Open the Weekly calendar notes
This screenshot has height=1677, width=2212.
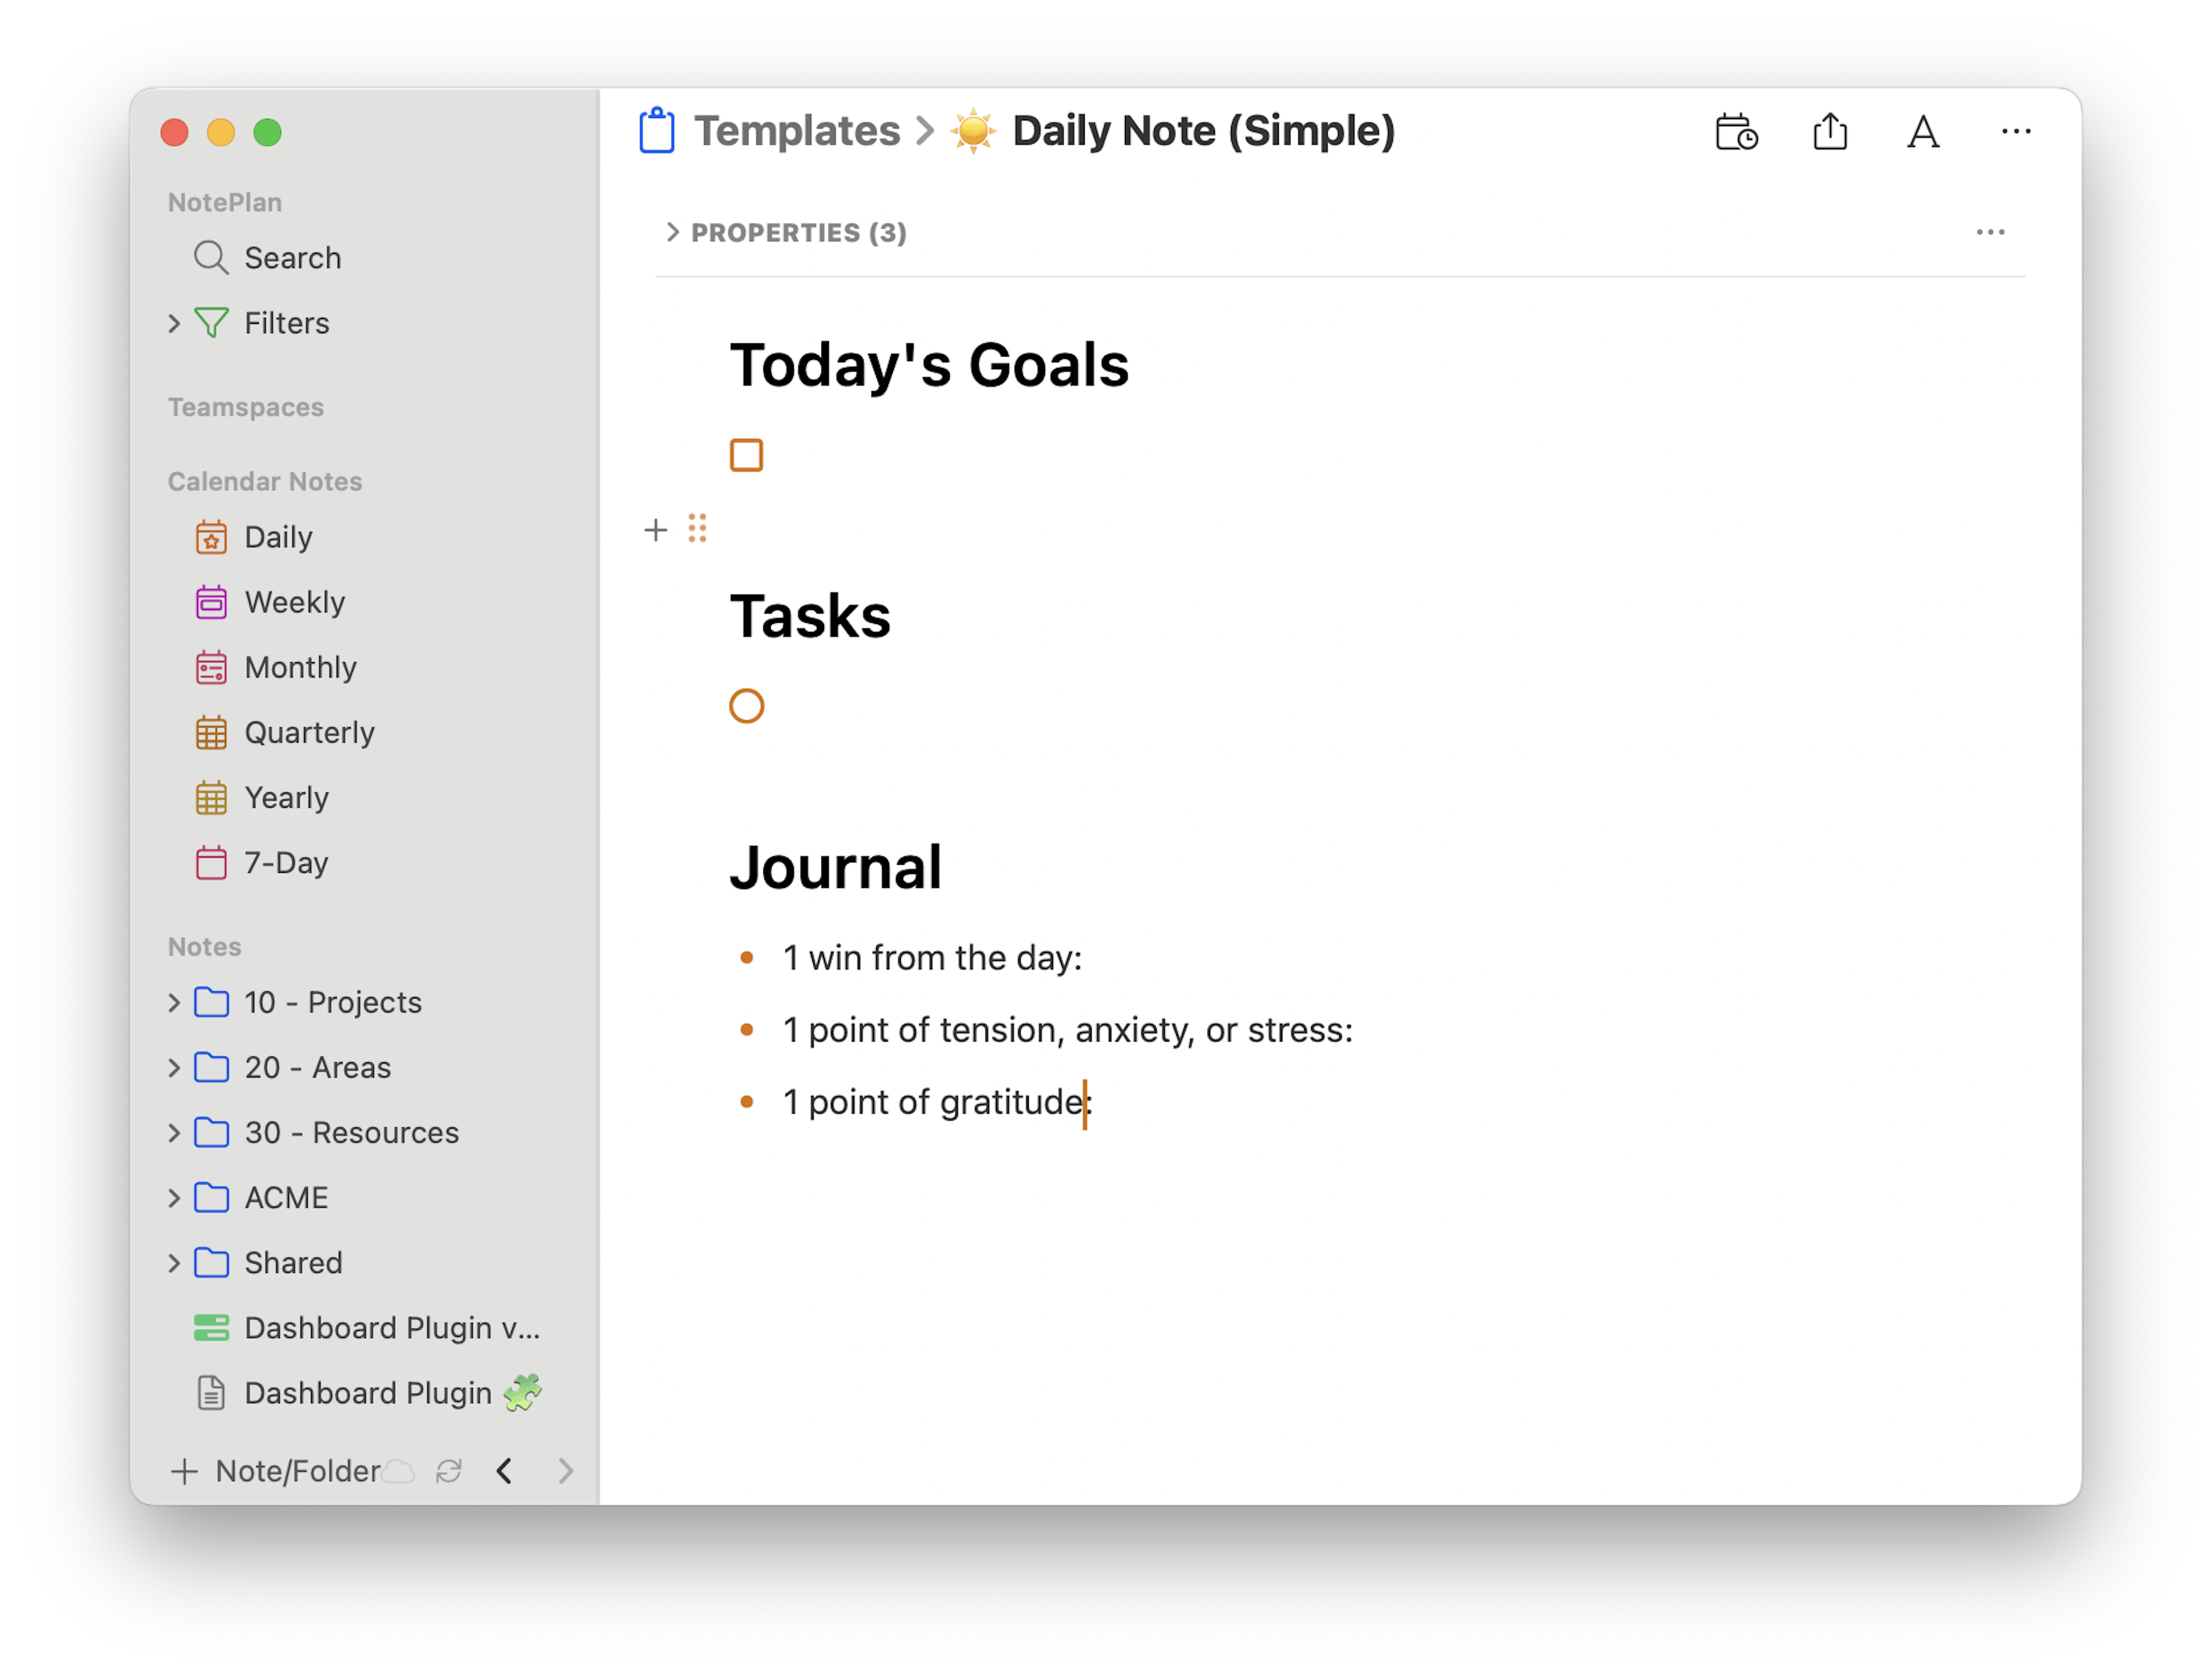click(x=294, y=602)
